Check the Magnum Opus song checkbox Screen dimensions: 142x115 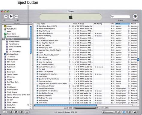click(37, 83)
